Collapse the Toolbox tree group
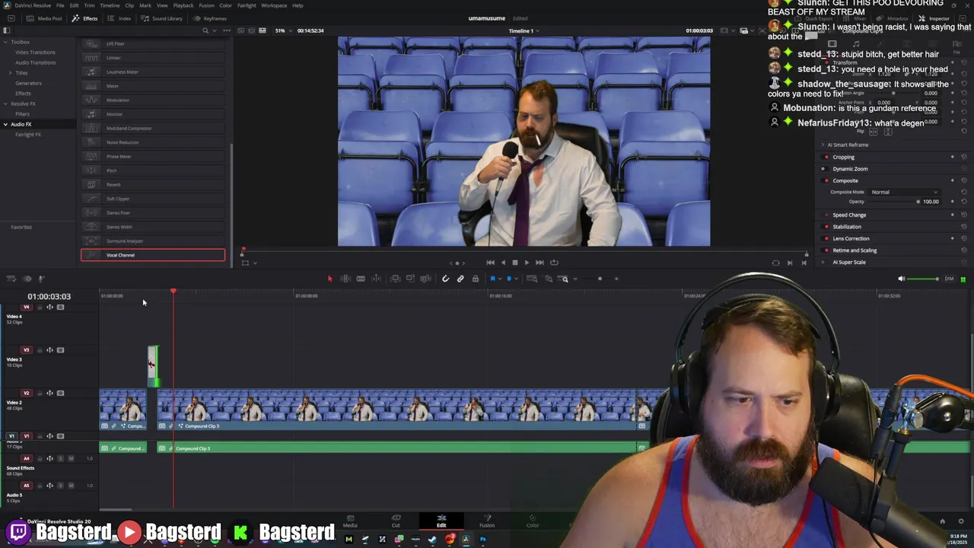The height and width of the screenshot is (548, 974). click(5, 42)
